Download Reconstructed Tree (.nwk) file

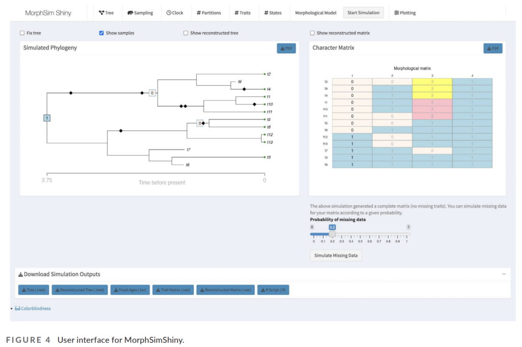(x=80, y=290)
